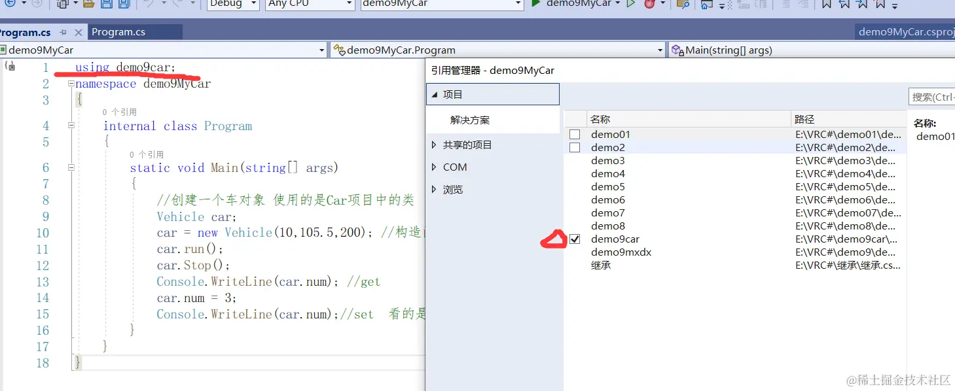Collapse the Main method code block
This screenshot has height=391, width=955.
click(x=71, y=167)
